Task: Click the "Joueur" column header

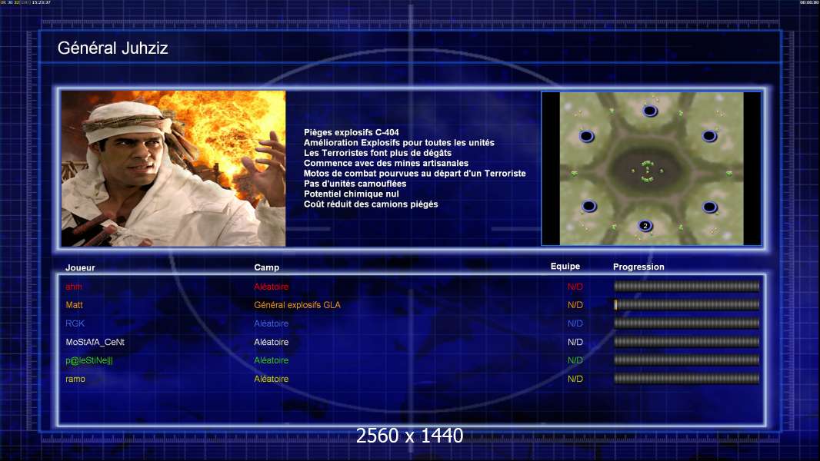Action: click(80, 267)
